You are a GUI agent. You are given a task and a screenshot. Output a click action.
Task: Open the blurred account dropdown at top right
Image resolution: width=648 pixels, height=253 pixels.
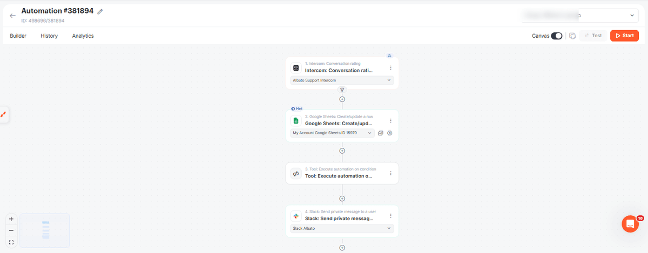pyautogui.click(x=580, y=16)
